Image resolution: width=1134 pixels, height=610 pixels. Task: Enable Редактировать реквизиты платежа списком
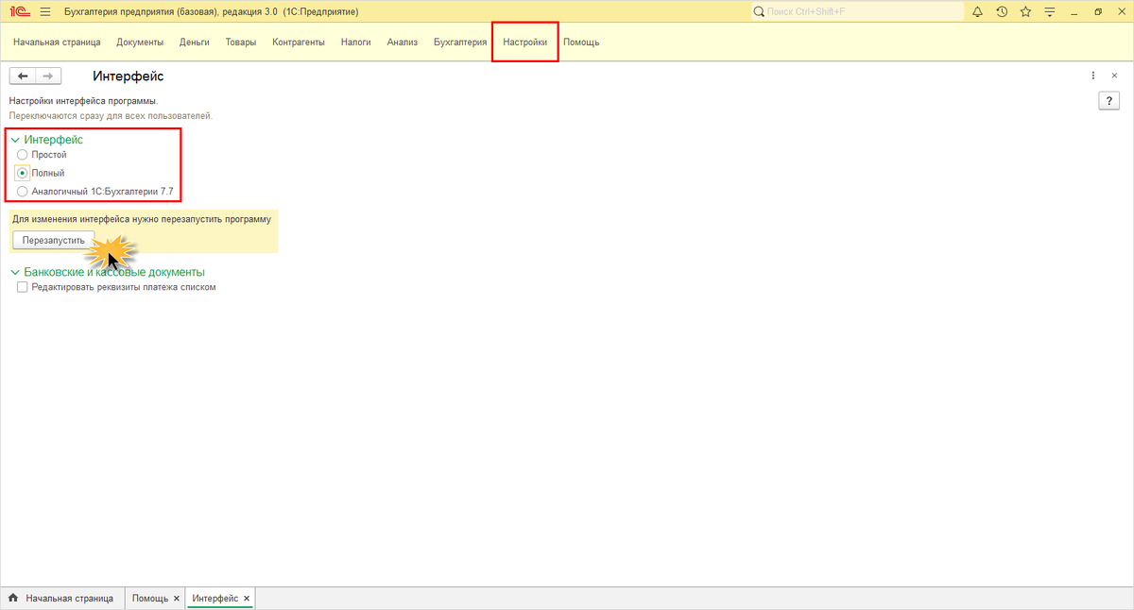pyautogui.click(x=23, y=287)
